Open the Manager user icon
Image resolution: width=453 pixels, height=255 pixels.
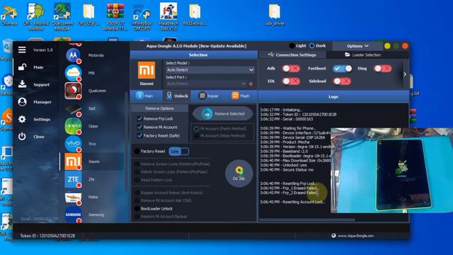22,102
